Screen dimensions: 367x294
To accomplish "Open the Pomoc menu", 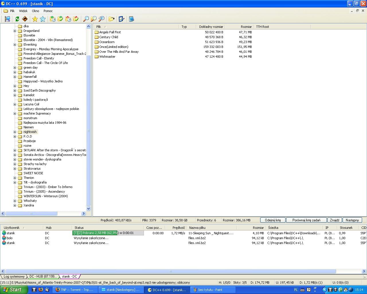I will [48, 11].
